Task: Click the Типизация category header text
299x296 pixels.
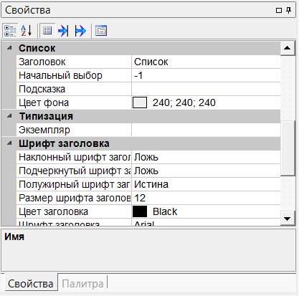Action: coord(46,116)
